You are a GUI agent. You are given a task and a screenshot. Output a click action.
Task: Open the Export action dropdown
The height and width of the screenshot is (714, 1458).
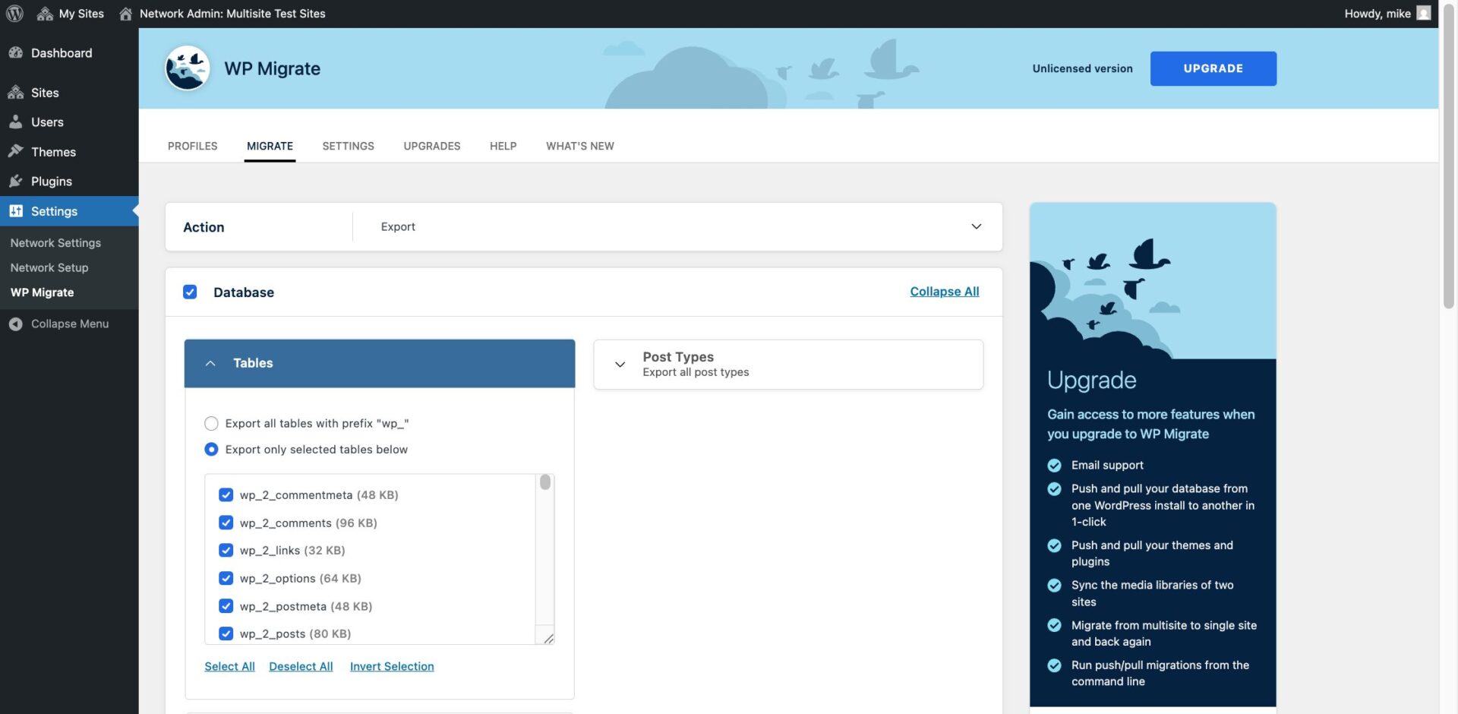click(x=976, y=226)
